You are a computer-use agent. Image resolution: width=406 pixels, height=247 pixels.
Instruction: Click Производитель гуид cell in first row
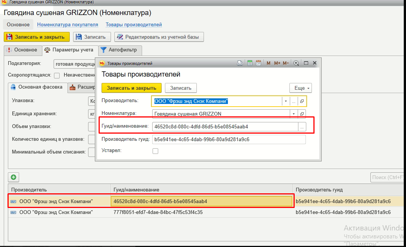coord(348,201)
